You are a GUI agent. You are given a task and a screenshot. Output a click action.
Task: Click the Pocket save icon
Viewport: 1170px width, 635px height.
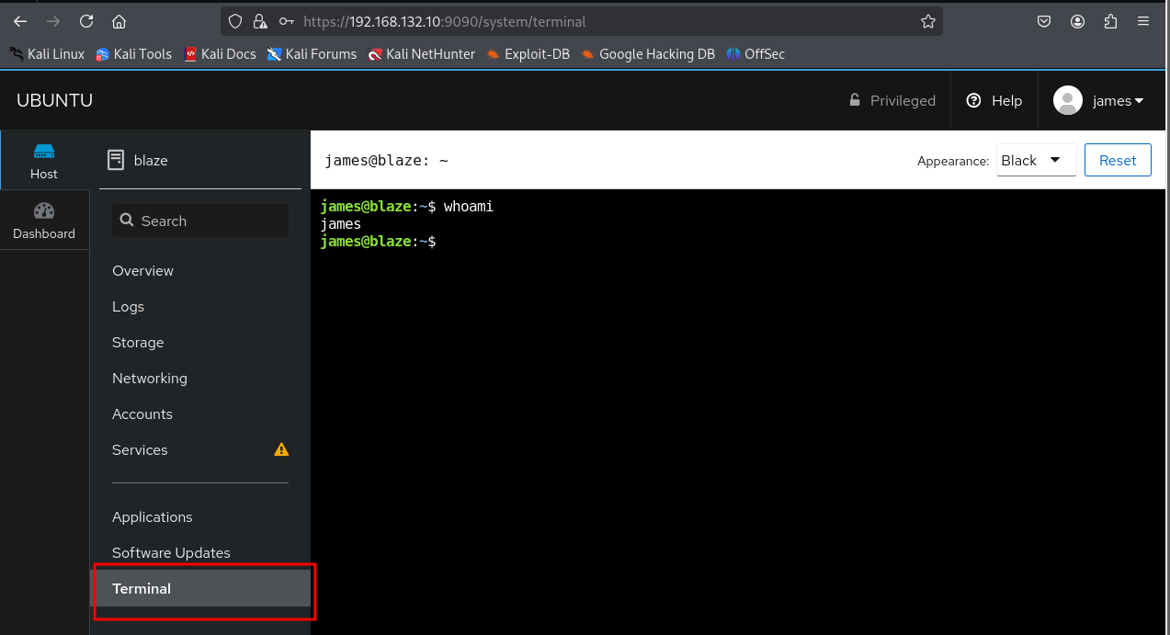pos(1044,21)
